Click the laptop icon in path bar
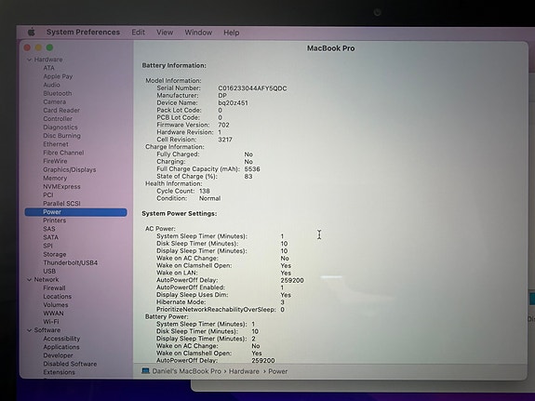The image size is (535, 401). 146,371
